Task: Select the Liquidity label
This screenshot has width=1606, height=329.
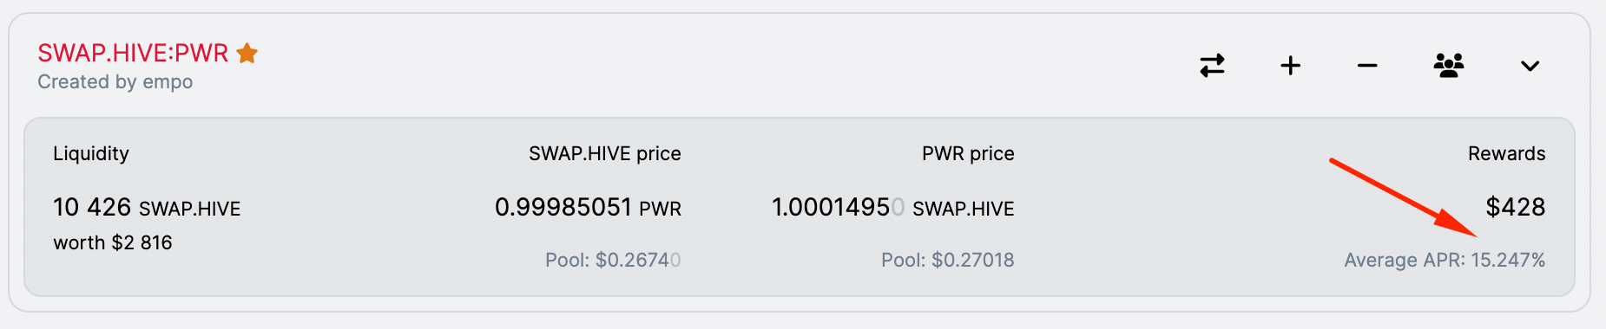Action: (x=91, y=153)
